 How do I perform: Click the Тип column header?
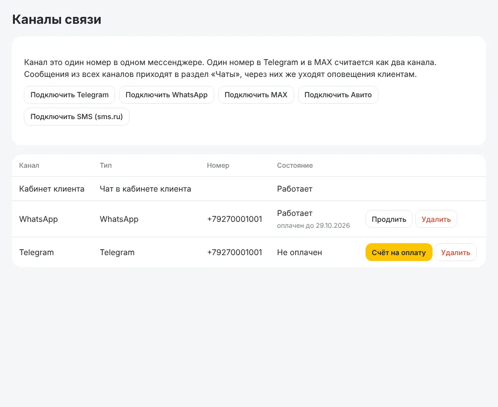point(106,165)
